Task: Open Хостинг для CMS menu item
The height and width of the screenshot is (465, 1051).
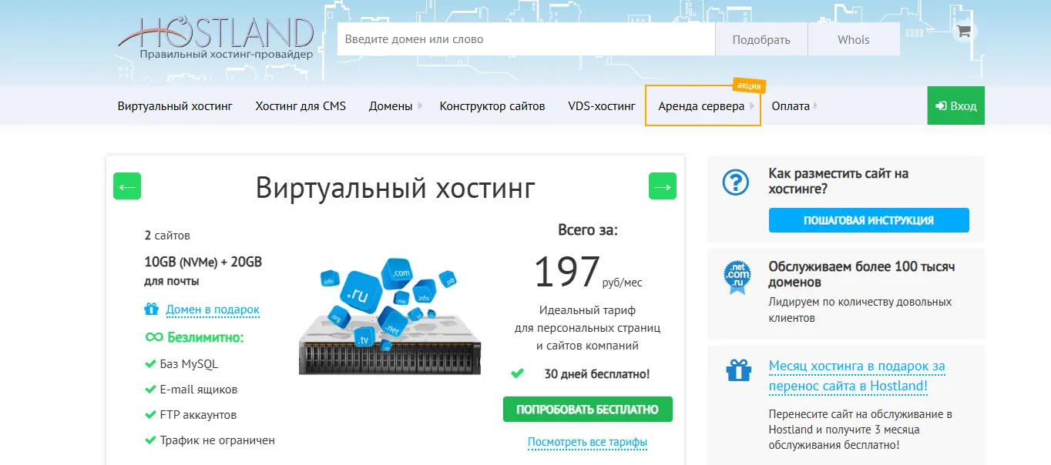Action: coord(301,106)
